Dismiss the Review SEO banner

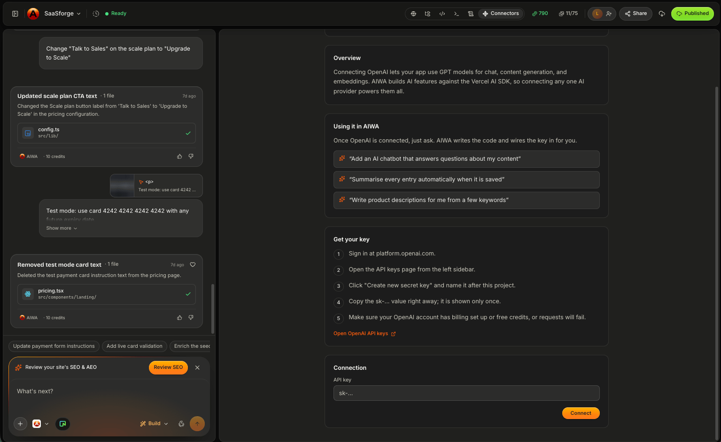pos(197,367)
